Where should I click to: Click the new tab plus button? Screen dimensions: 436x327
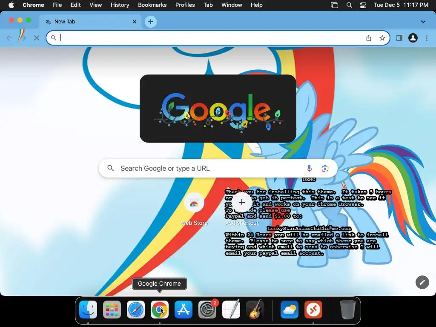(151, 22)
